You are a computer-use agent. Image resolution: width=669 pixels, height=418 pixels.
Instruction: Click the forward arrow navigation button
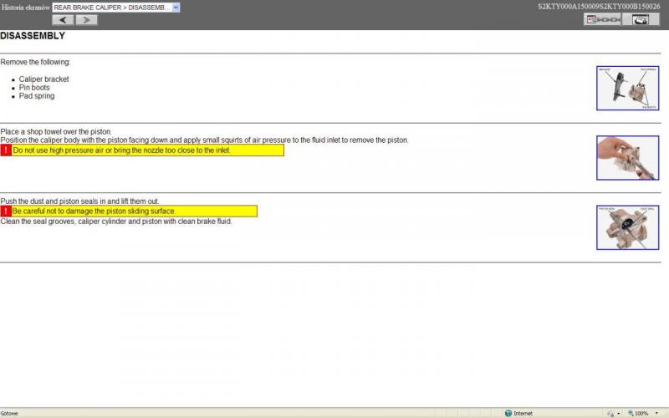[x=86, y=20]
